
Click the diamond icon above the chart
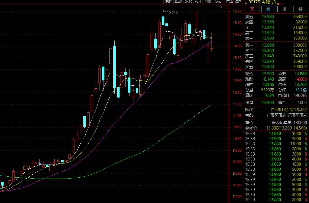click(221, 7)
